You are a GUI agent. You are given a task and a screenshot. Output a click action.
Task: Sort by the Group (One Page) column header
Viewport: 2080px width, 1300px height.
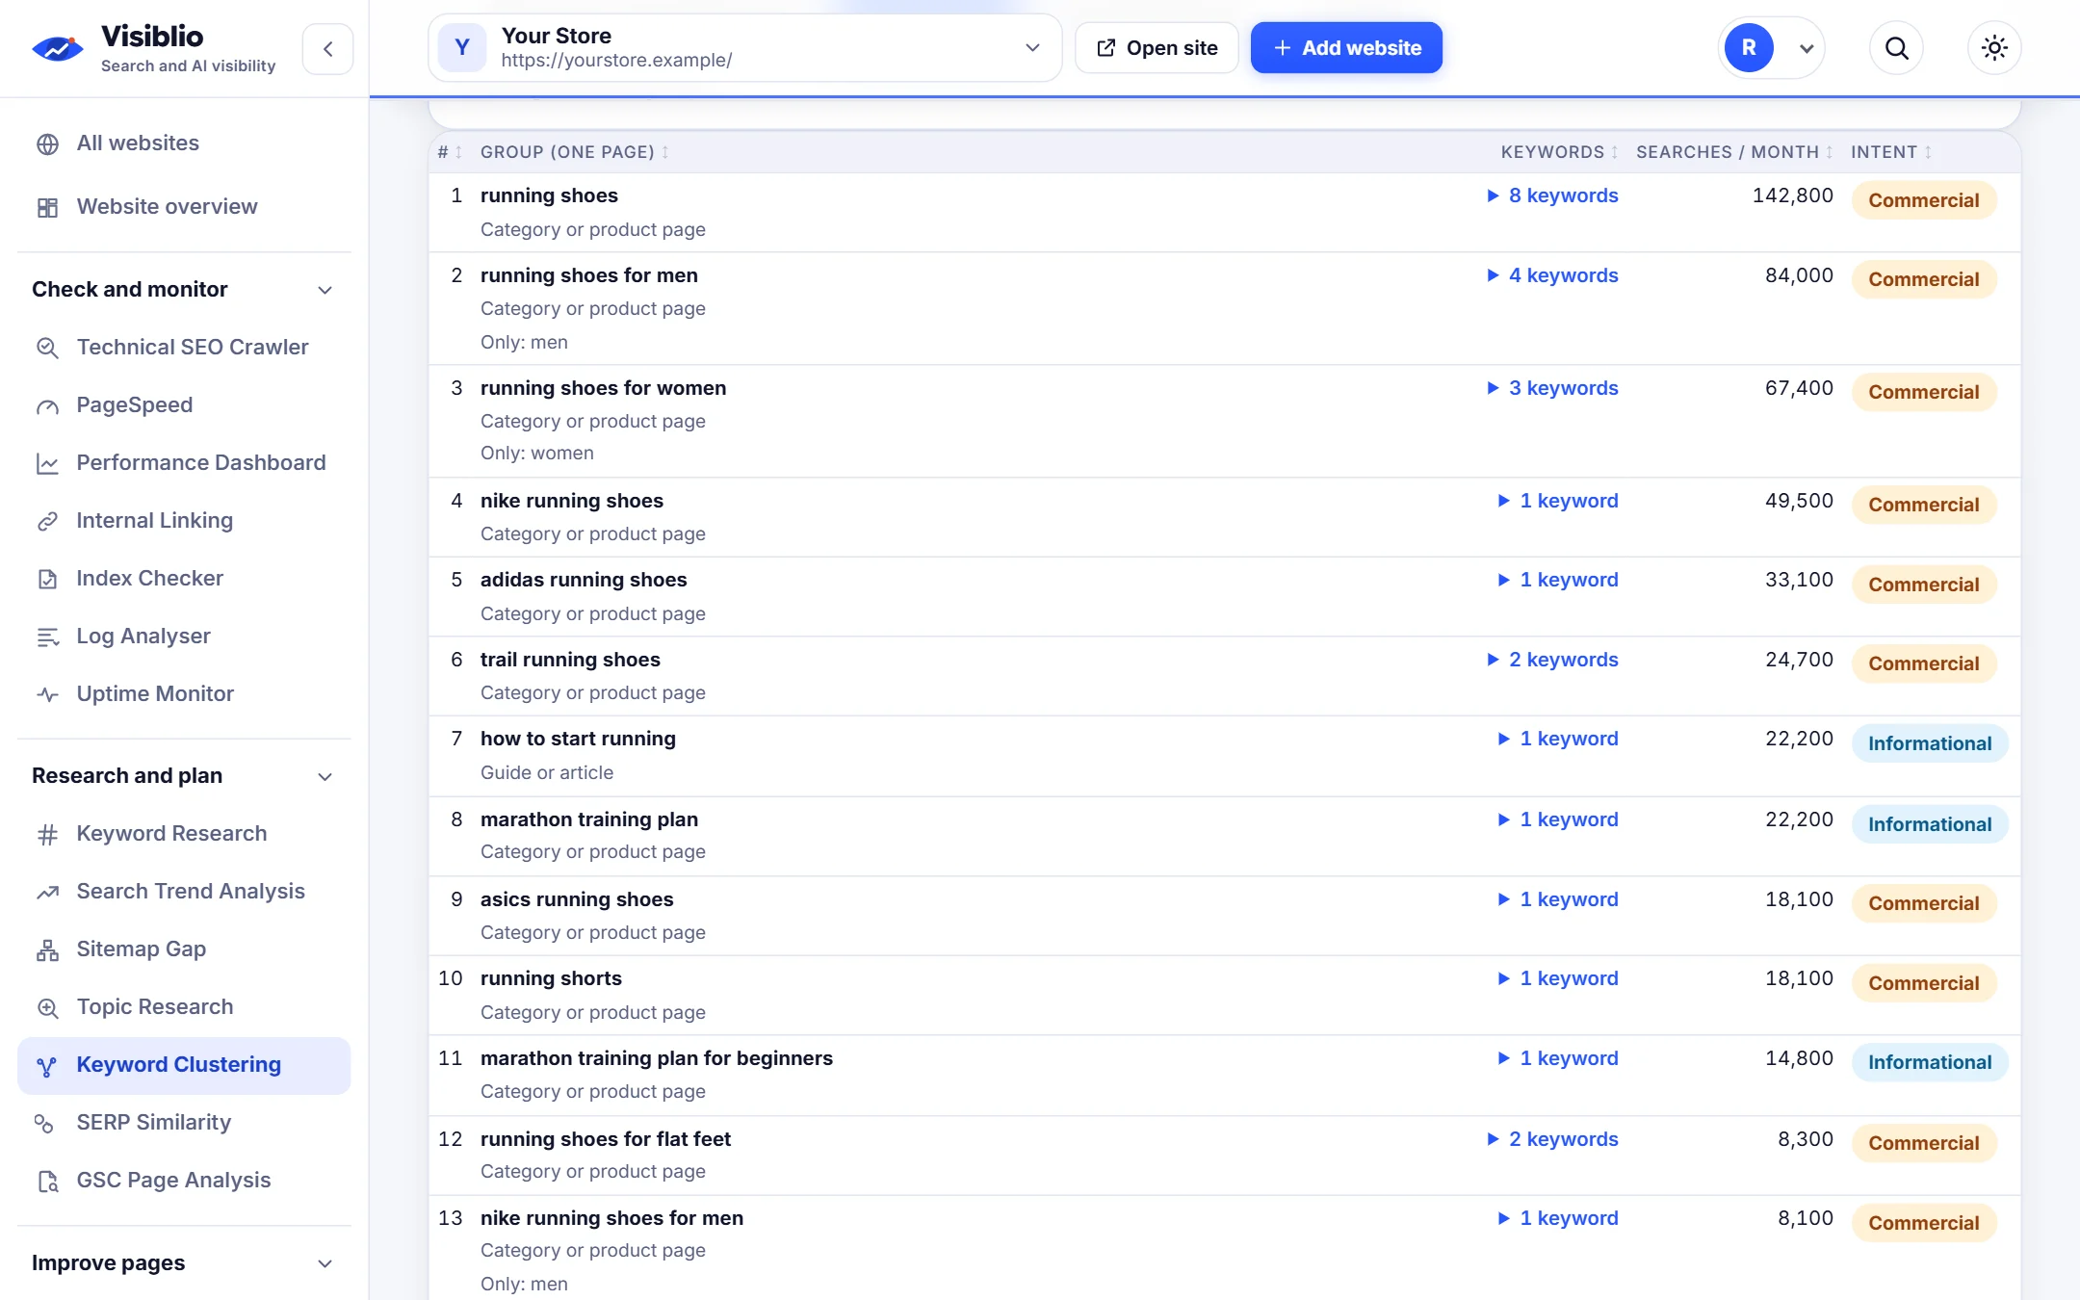point(574,152)
